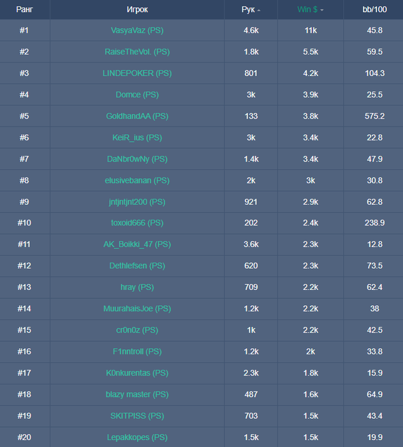This screenshot has width=403, height=447.
Task: Open KeiR_ius (PS) profile link
Action: [137, 137]
